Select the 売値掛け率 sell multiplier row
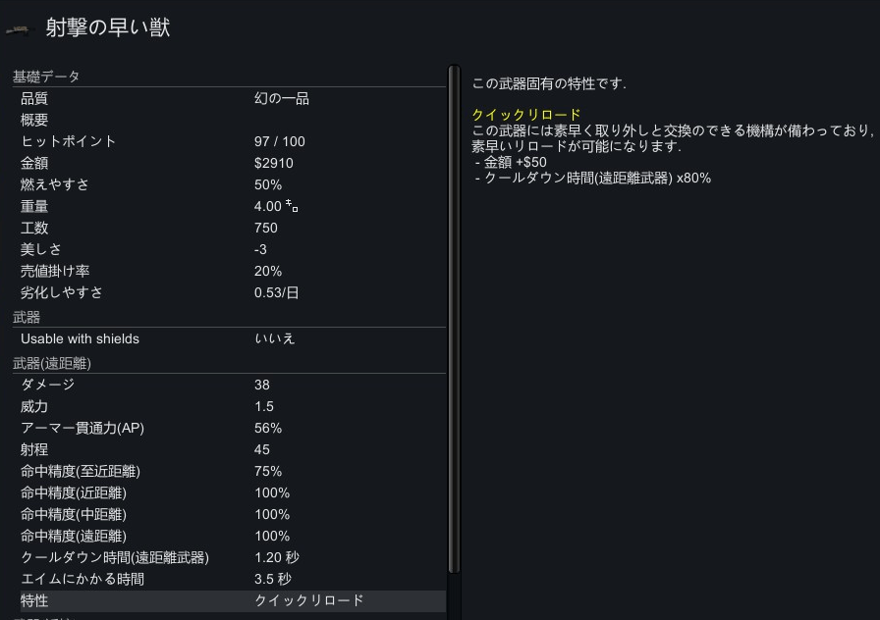Viewport: 880px width, 620px height. click(233, 272)
